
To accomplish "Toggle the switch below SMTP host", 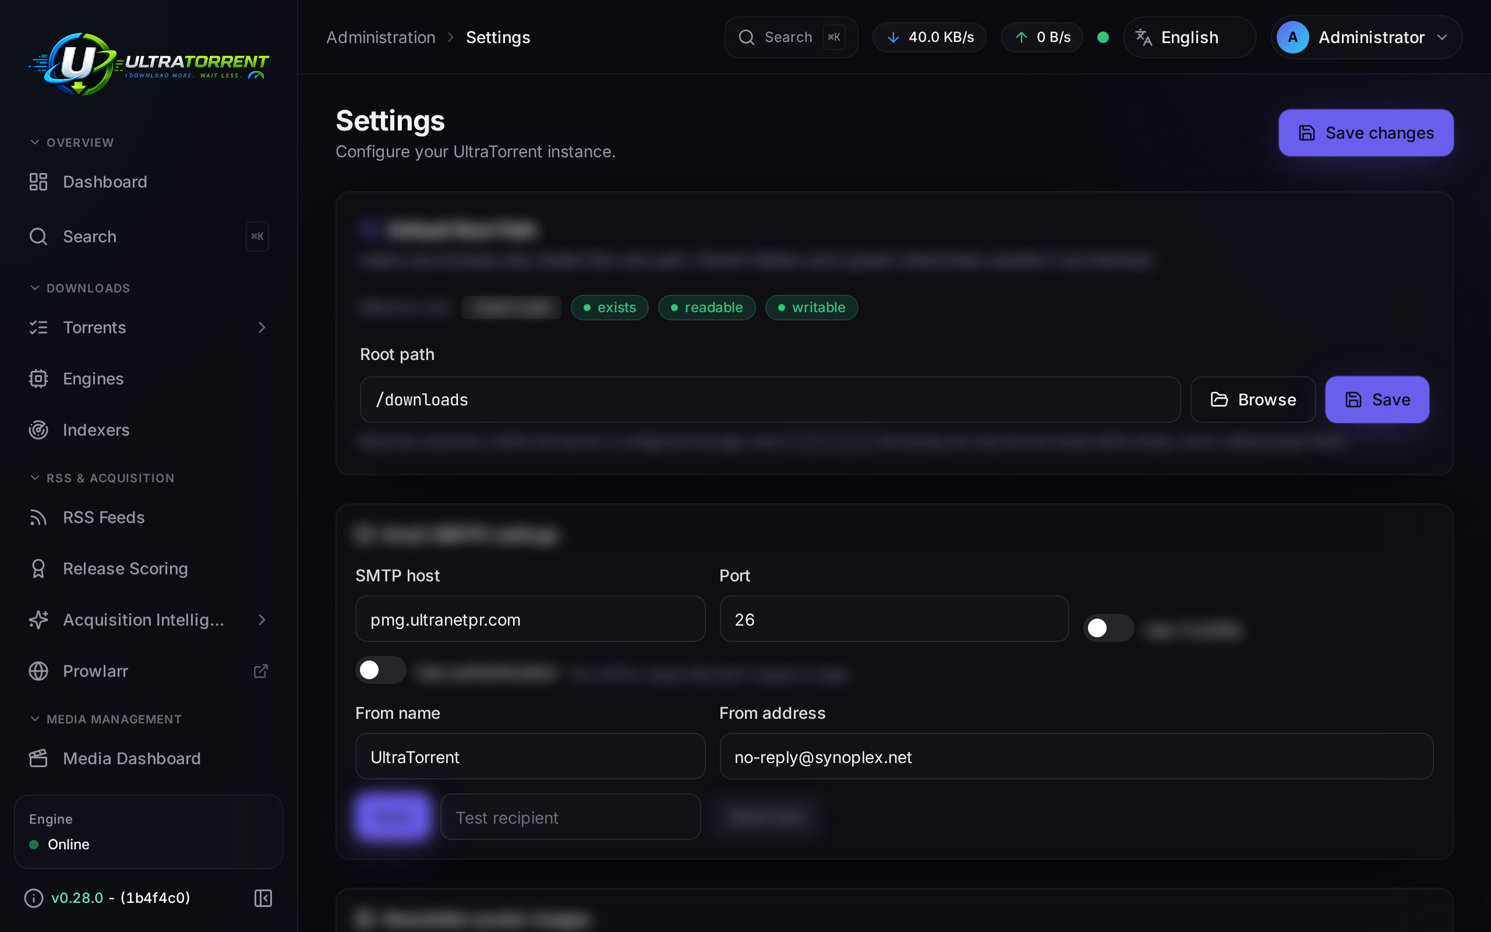I will coord(381,670).
